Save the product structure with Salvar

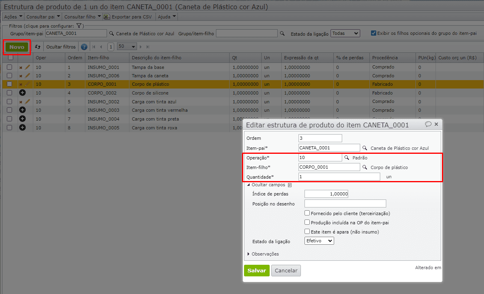[x=257, y=271]
